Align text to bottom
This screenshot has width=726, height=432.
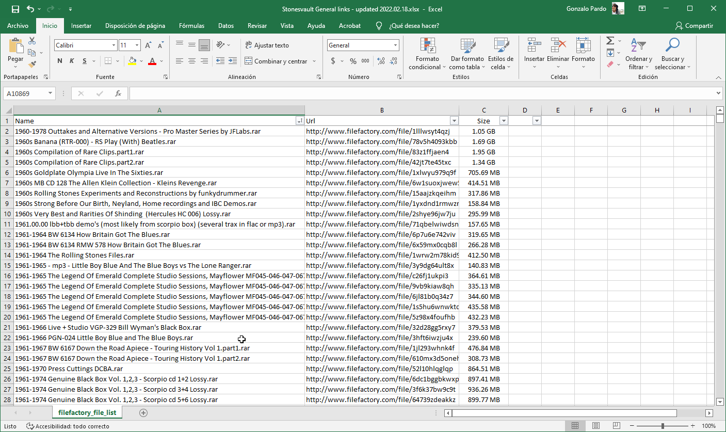pyautogui.click(x=204, y=45)
